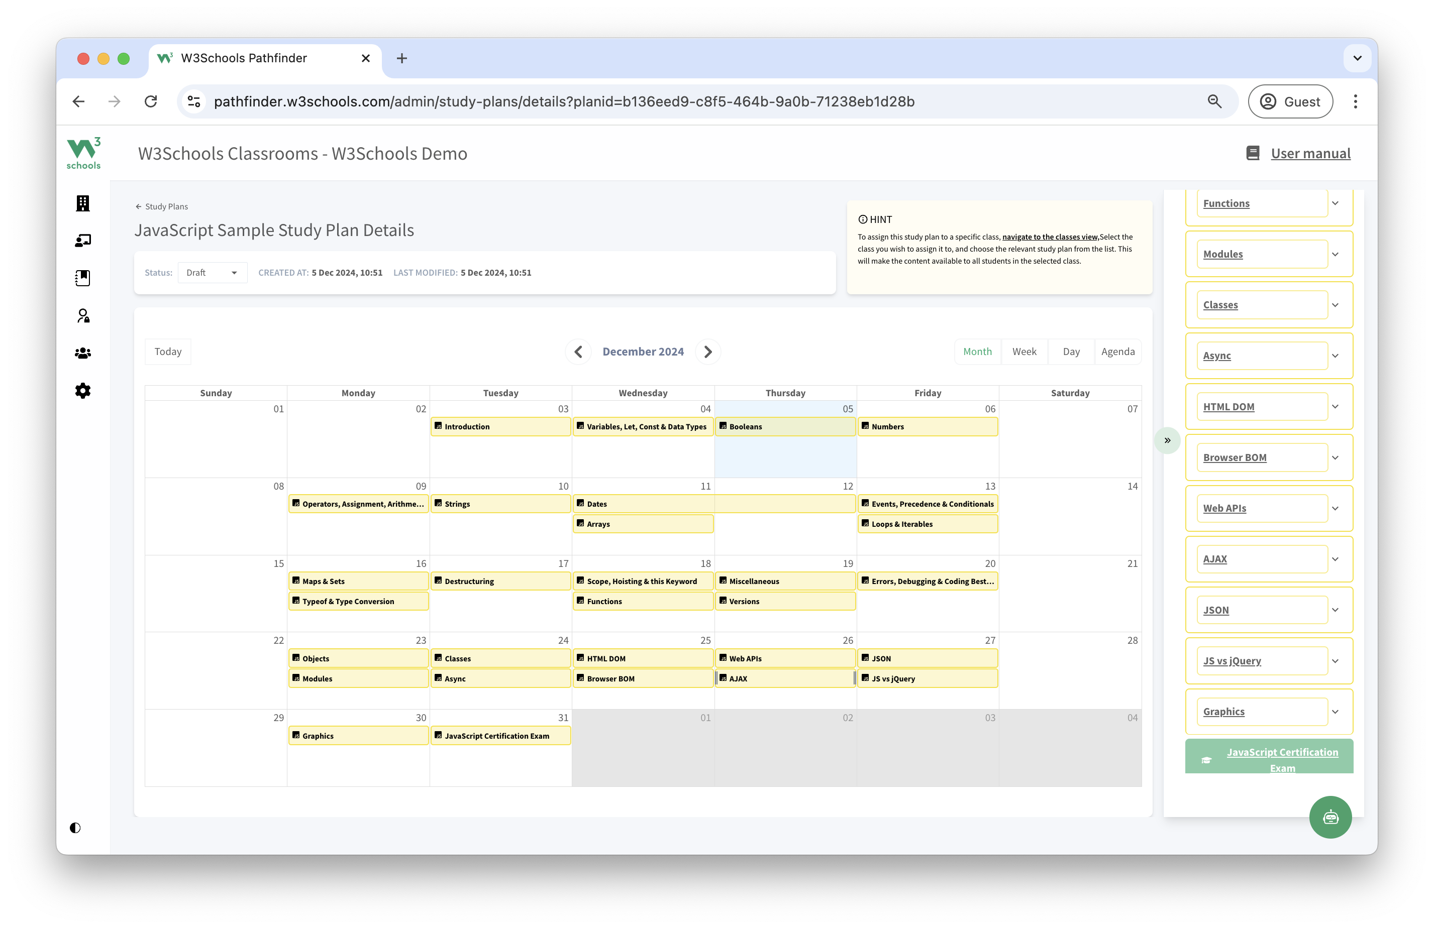The width and height of the screenshot is (1434, 929).
Task: Open the classes teacher icon in sidebar
Action: click(82, 241)
